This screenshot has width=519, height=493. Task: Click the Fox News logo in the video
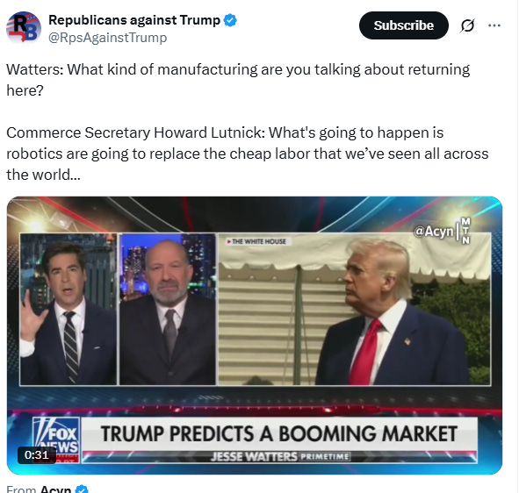click(56, 439)
